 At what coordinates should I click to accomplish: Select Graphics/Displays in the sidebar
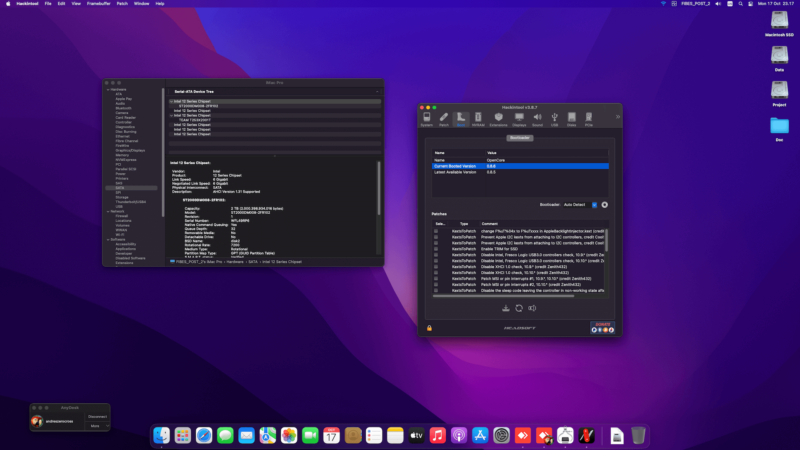point(130,150)
